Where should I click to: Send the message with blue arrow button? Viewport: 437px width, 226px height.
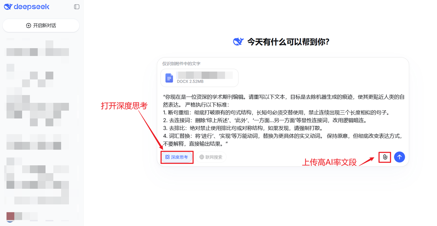(399, 157)
